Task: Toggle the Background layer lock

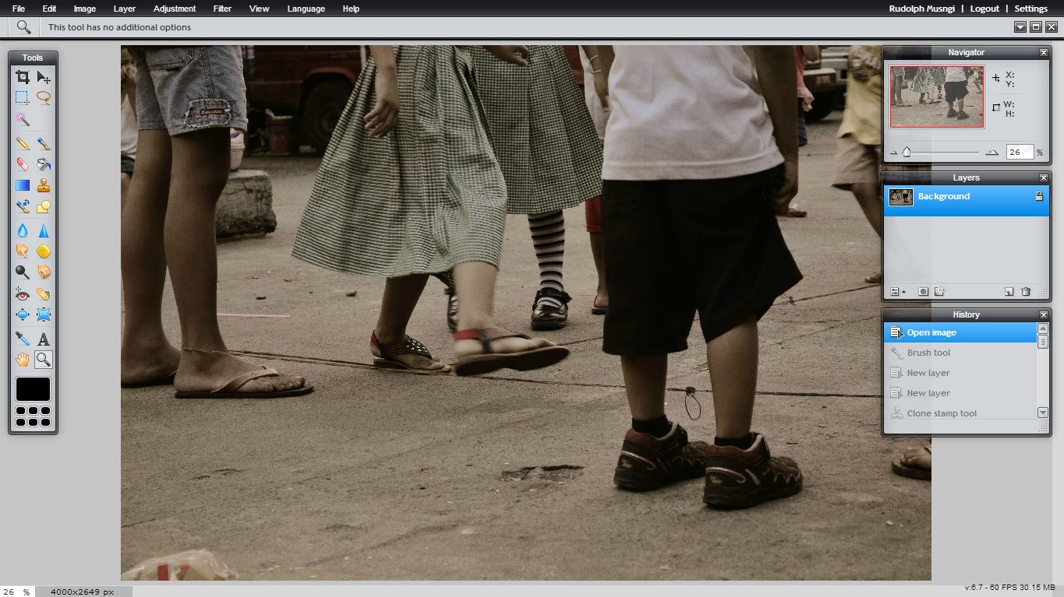Action: point(1039,196)
